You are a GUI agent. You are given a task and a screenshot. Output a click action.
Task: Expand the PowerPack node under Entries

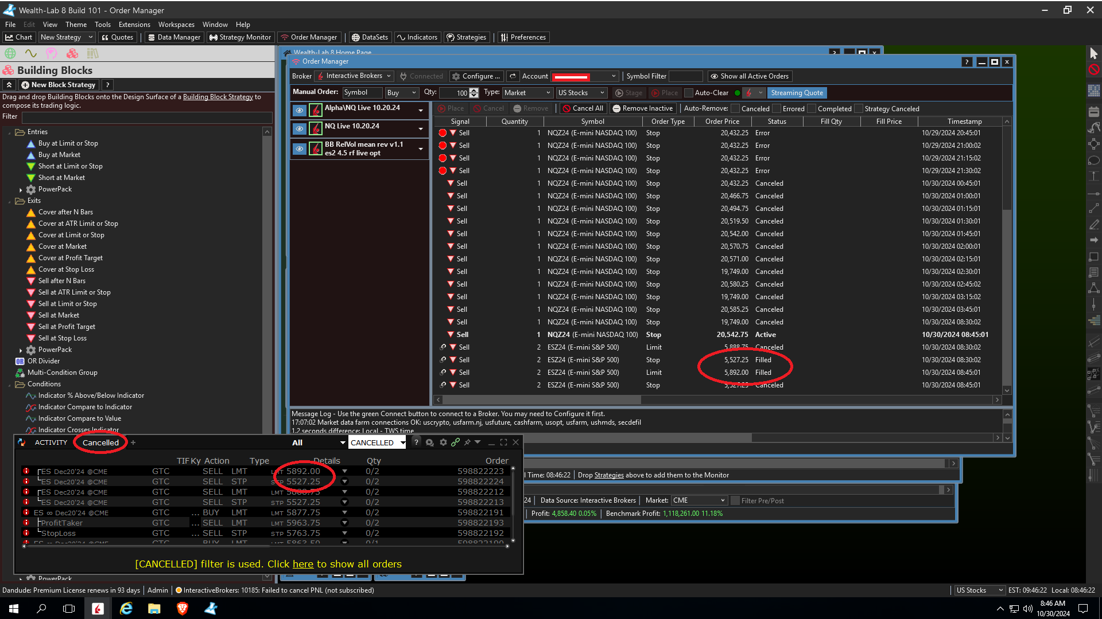click(x=21, y=190)
